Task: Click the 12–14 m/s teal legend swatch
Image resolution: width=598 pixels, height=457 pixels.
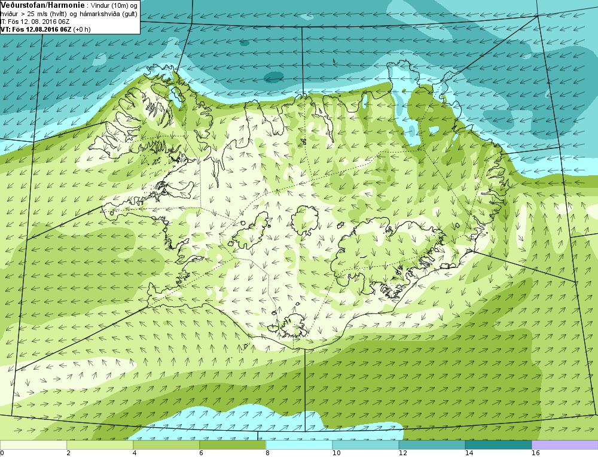Action: pos(432,445)
